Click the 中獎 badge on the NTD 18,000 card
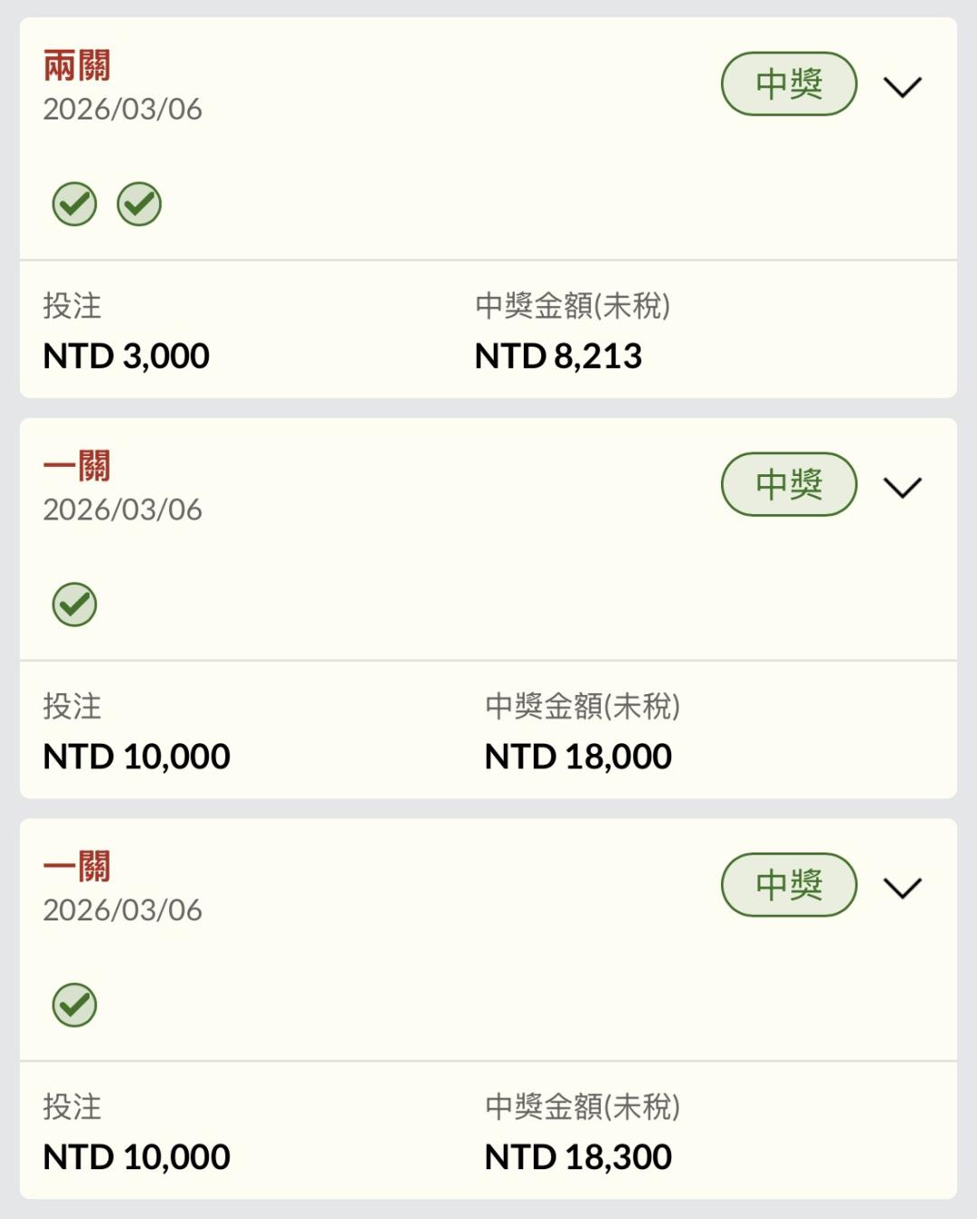977x1219 pixels. pyautogui.click(x=788, y=485)
